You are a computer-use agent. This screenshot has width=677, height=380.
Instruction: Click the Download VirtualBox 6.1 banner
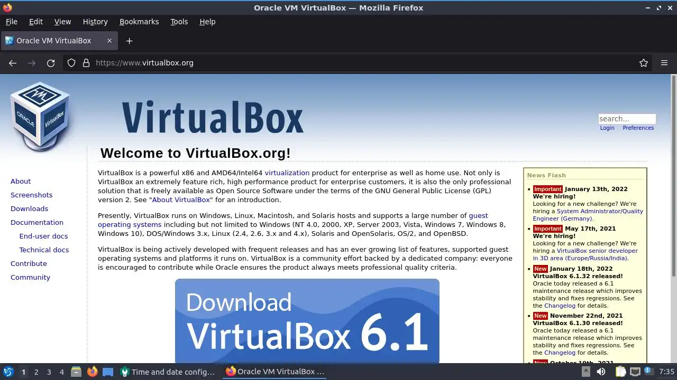307,321
